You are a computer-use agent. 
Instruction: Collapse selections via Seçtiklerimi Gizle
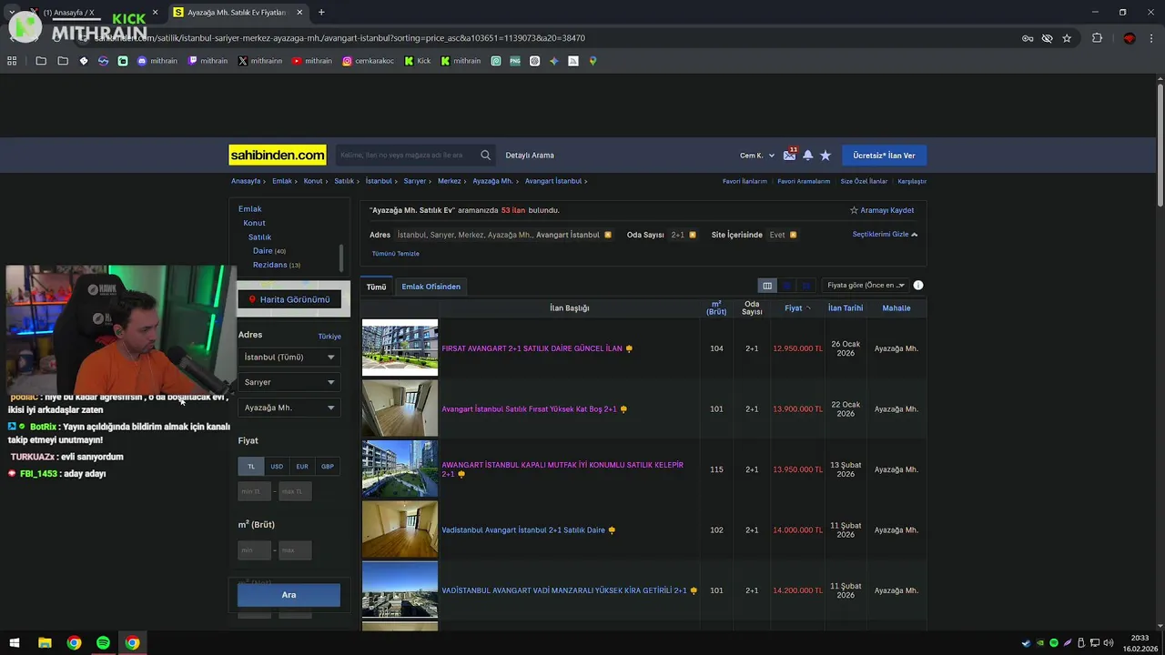pos(885,235)
